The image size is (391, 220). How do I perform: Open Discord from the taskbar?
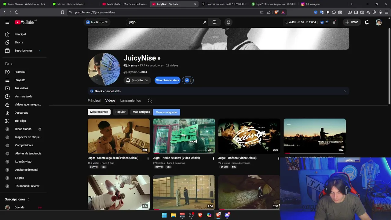[x=227, y=215]
